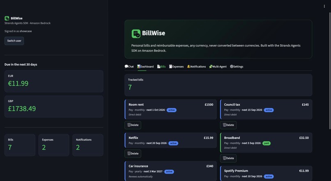Click 'Strands Agents SDK · Amazon Bedrock' subtitle
The width and height of the screenshot is (331, 181).
click(x=28, y=23)
